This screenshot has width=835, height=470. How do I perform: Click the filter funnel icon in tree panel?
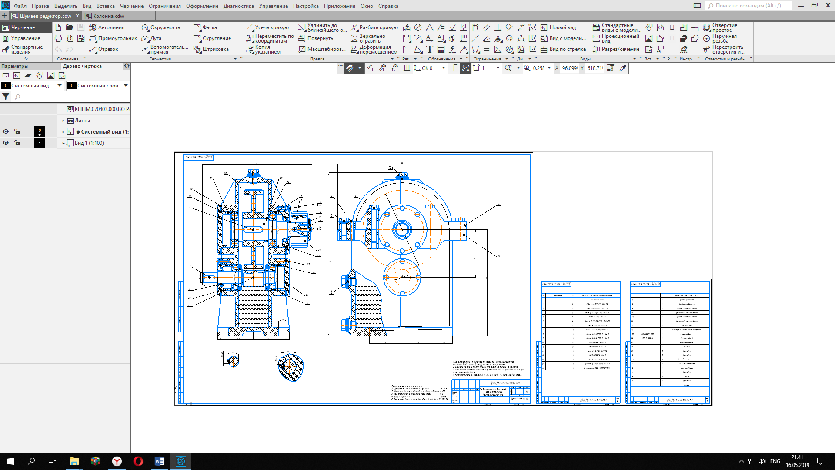click(6, 97)
